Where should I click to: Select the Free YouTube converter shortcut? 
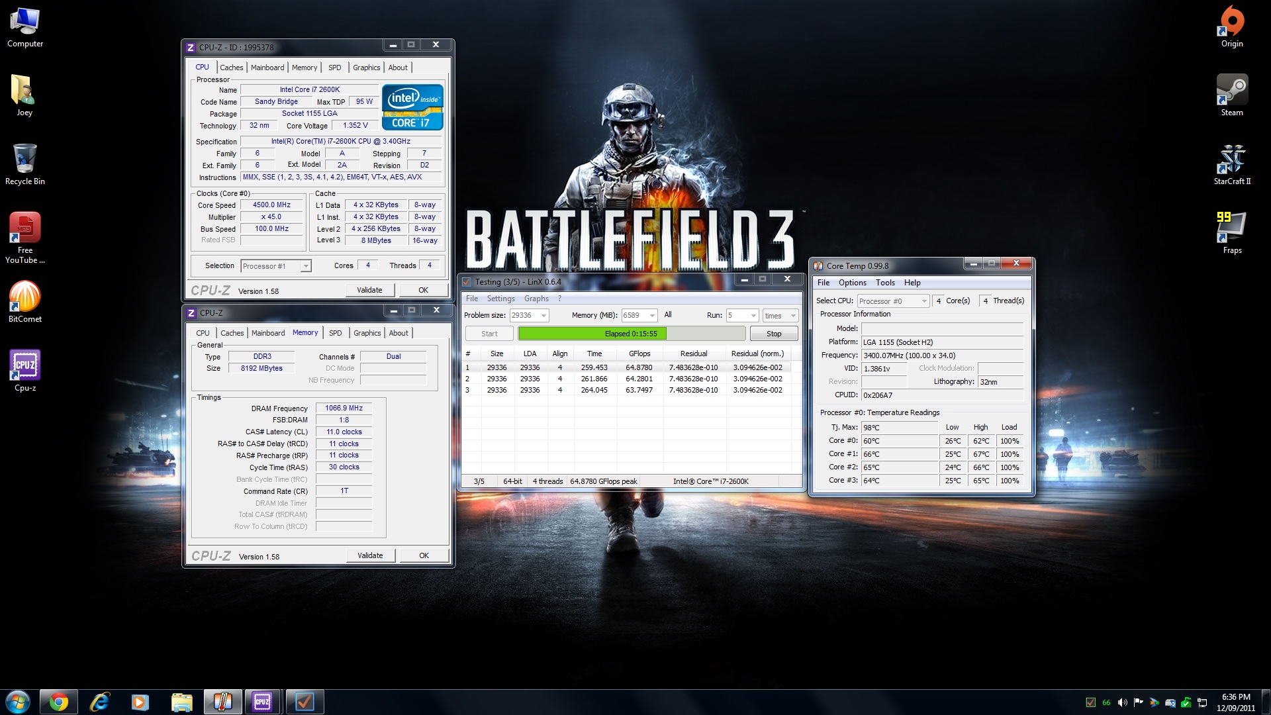tap(24, 238)
